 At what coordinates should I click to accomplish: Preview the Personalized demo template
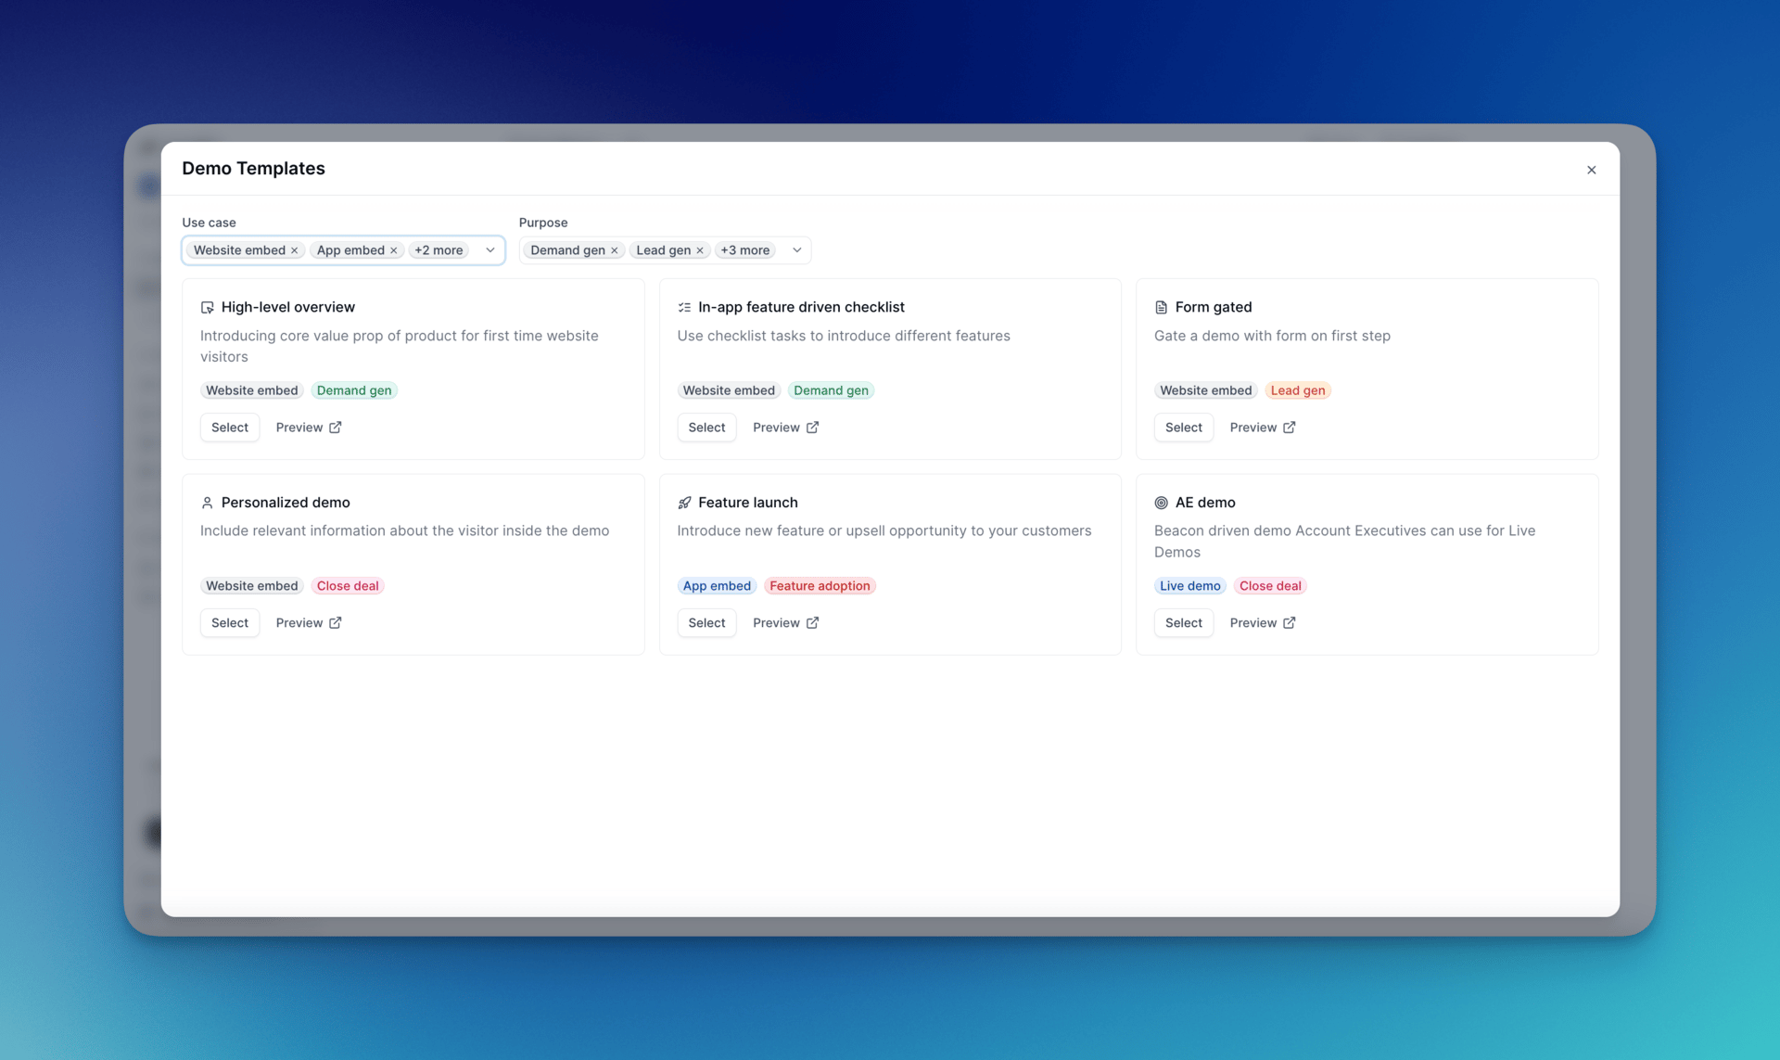309,623
